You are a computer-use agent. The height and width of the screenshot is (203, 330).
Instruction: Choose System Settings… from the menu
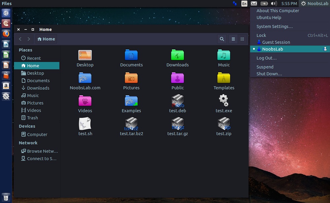pos(274,26)
